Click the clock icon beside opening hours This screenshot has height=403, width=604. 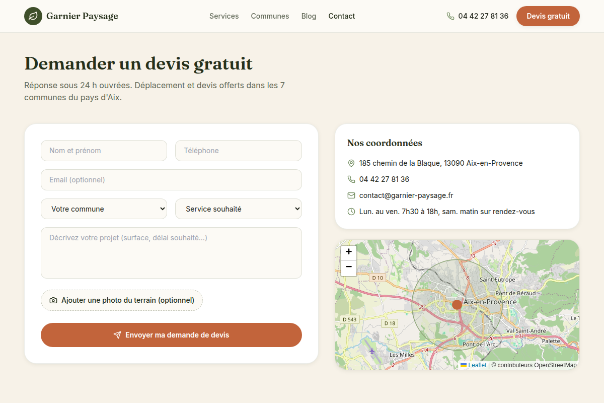coord(351,212)
